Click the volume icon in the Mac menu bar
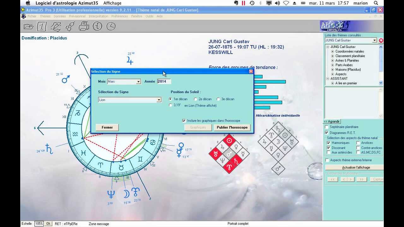Screen dimensions: 404x227 (277, 3)
